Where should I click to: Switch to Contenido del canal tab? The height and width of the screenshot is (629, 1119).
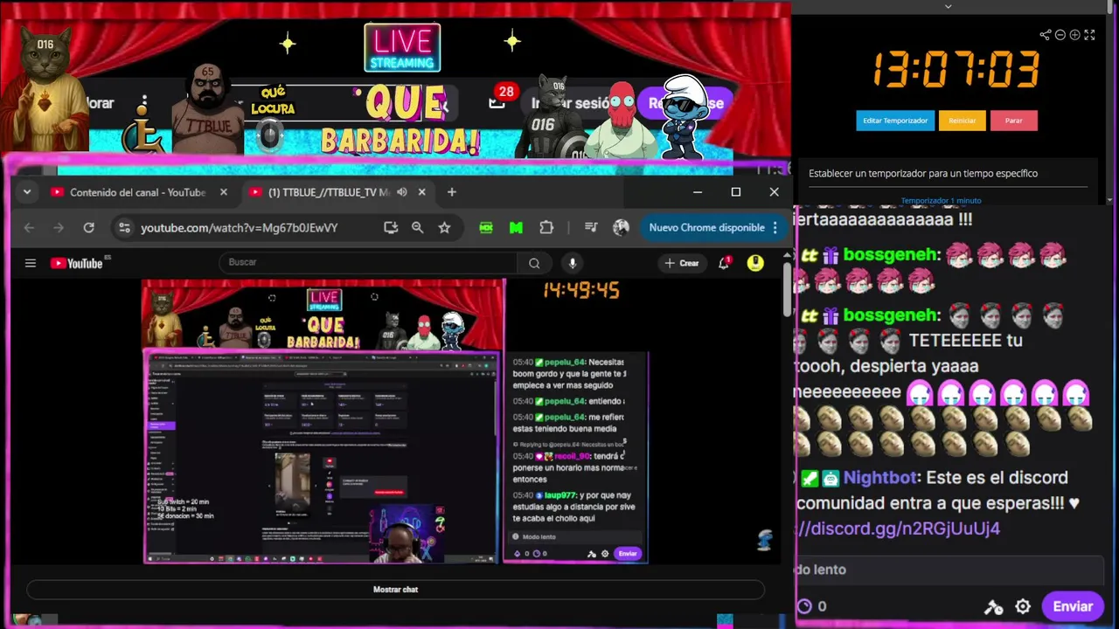[137, 192]
